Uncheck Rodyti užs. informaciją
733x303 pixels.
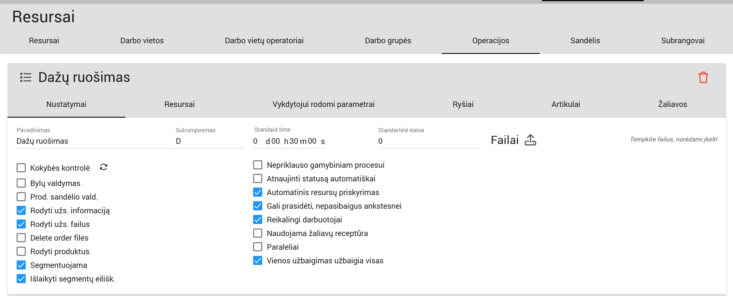(21, 211)
